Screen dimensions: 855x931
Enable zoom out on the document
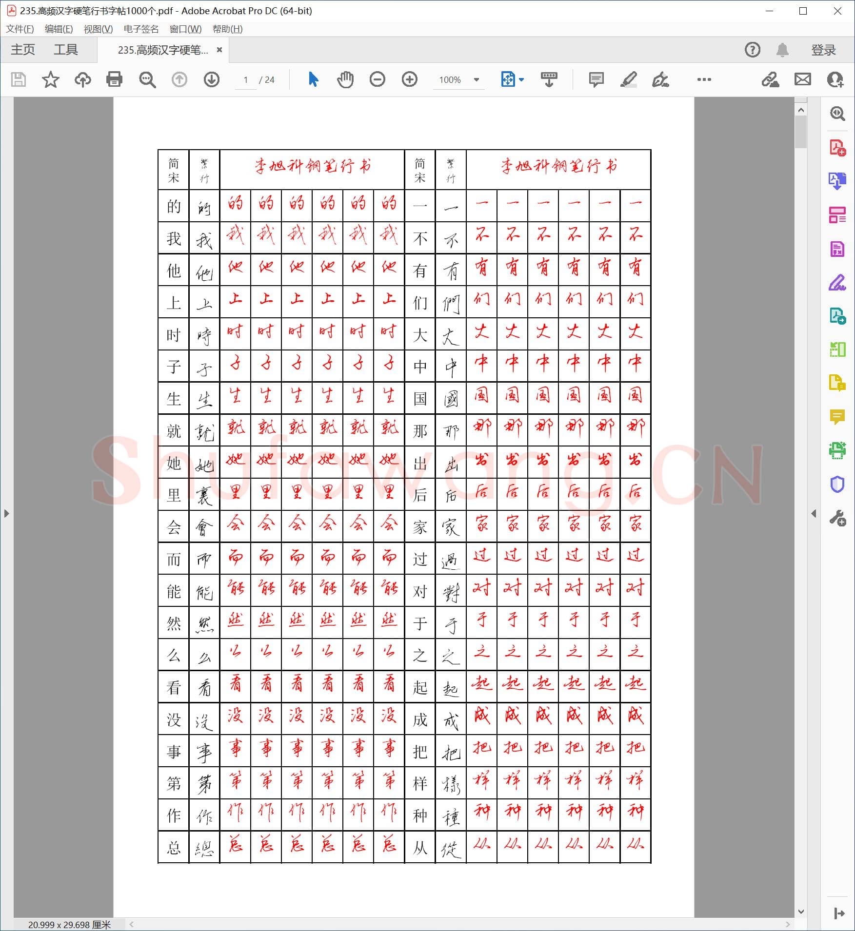tap(377, 79)
